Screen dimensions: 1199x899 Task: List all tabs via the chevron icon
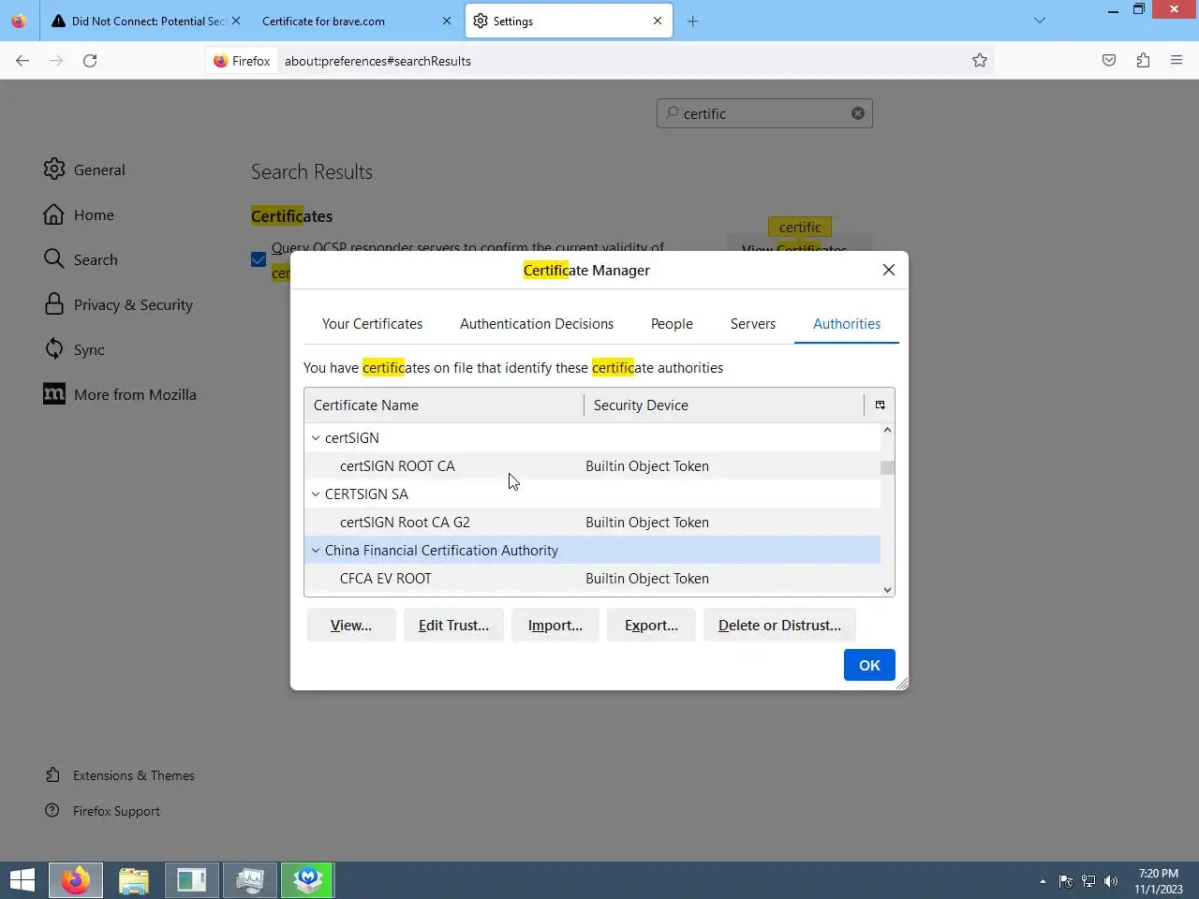1040,21
